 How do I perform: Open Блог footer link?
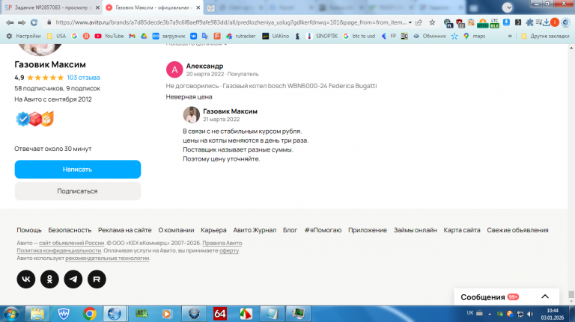point(290,230)
